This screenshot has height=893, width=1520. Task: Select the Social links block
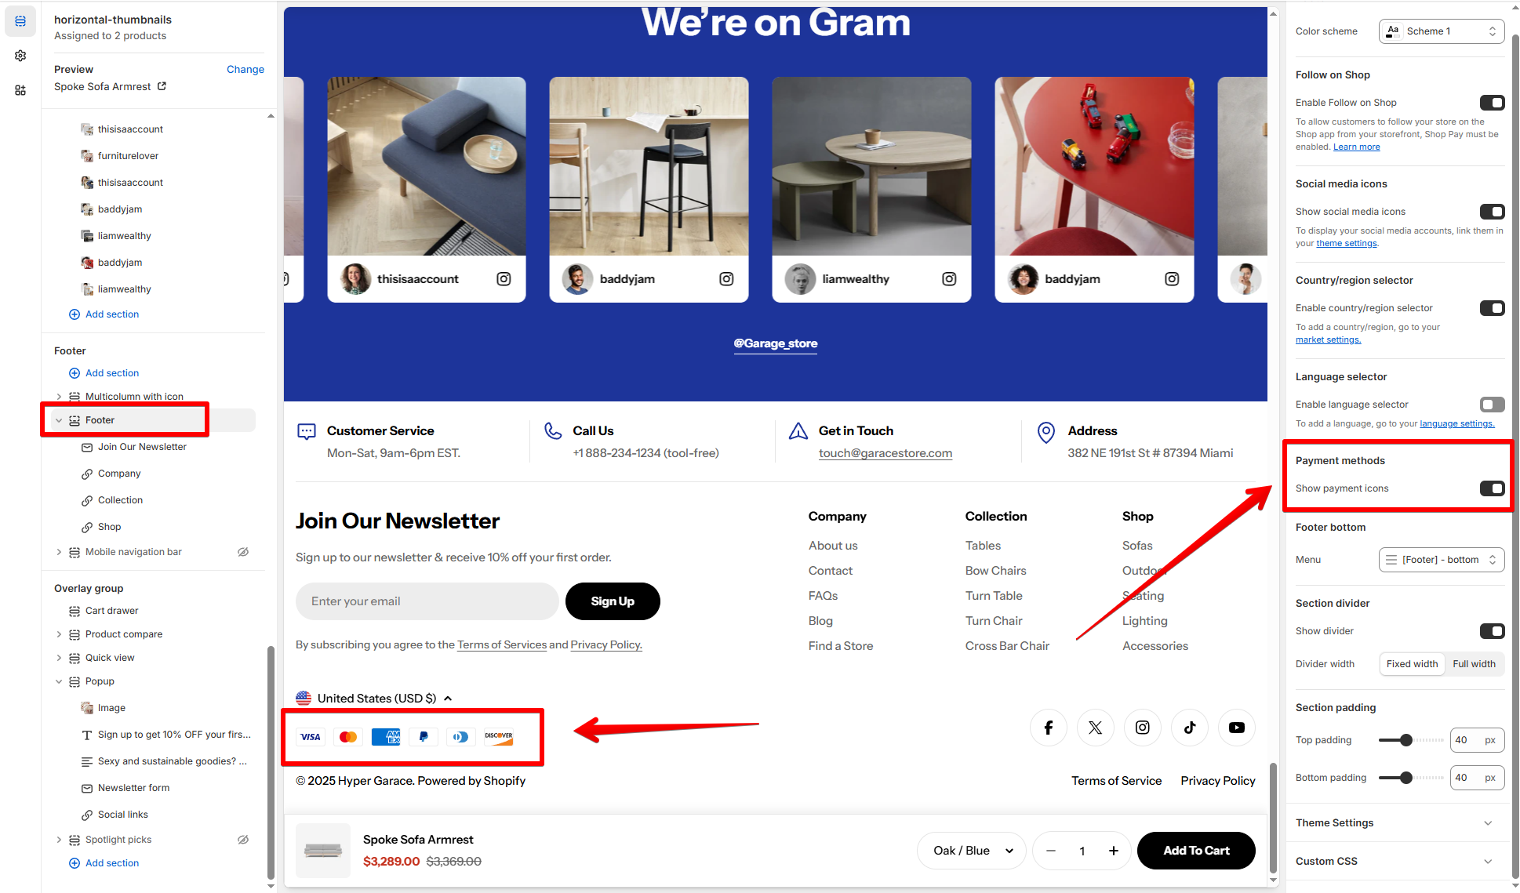point(122,815)
